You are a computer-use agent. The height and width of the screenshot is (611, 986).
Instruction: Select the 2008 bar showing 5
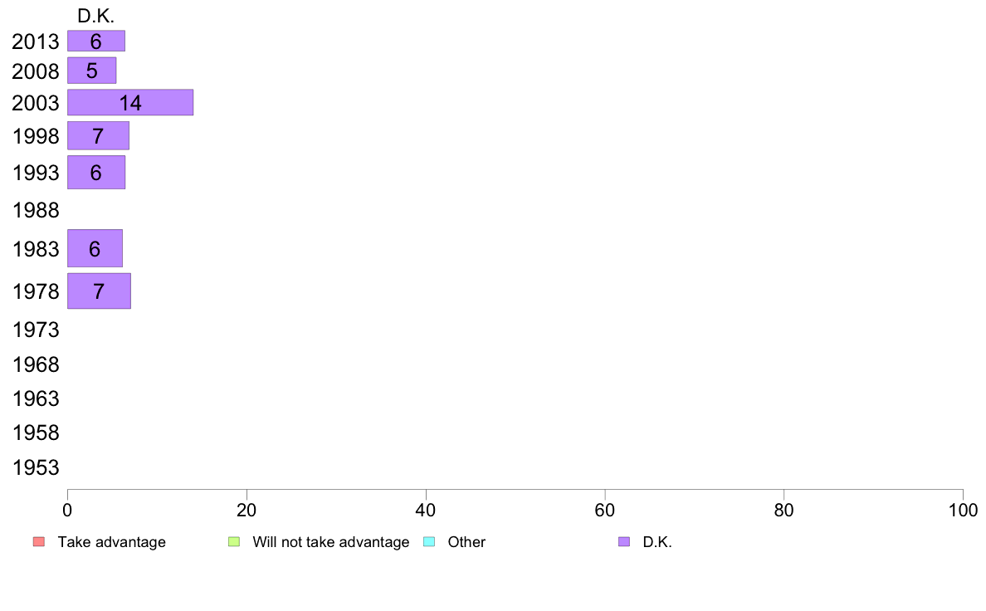coord(92,71)
